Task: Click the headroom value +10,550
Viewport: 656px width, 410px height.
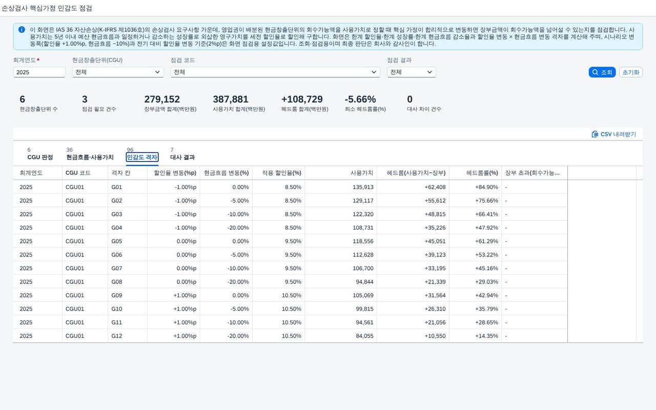Action: pos(435,336)
